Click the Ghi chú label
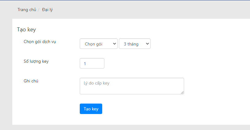This screenshot has height=130, width=250. pos(31,81)
